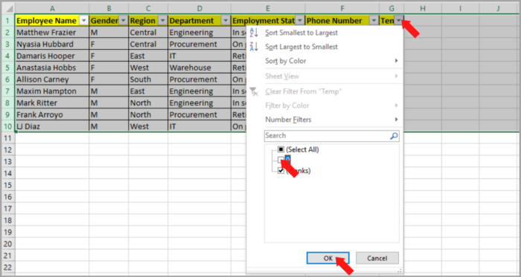Open Department column filter dropdown
The image size is (521, 277).
coord(226,21)
